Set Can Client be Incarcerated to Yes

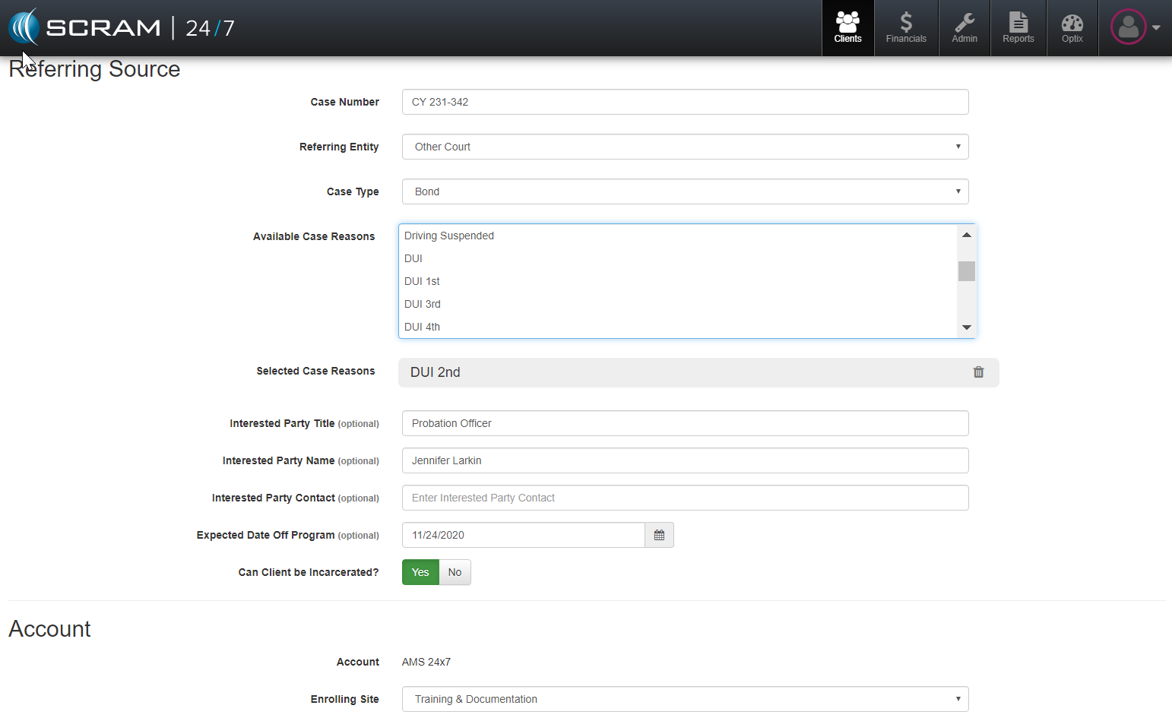pyautogui.click(x=420, y=573)
